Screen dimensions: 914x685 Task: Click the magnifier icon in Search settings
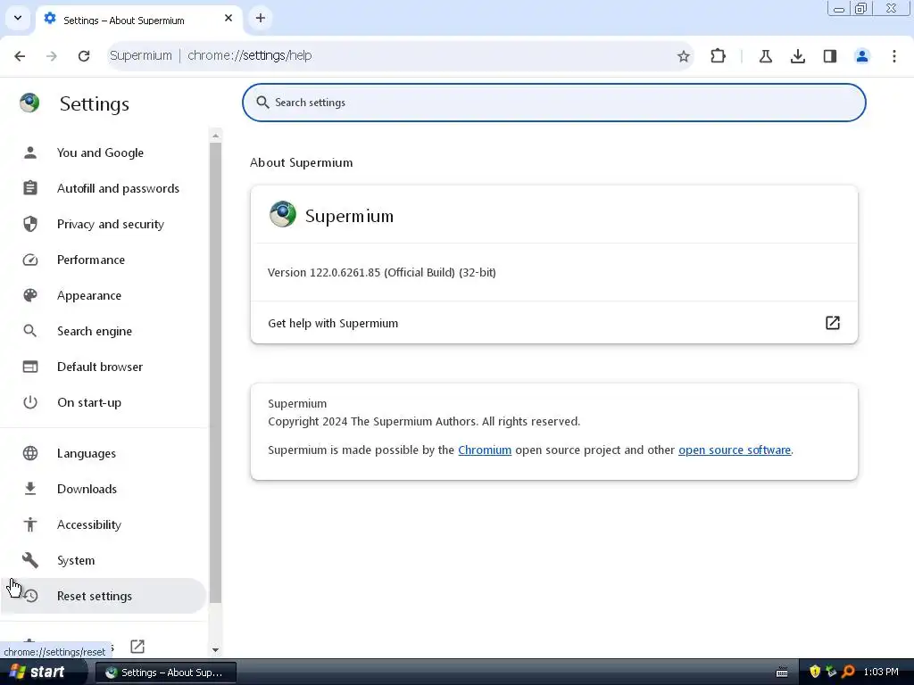(x=262, y=103)
